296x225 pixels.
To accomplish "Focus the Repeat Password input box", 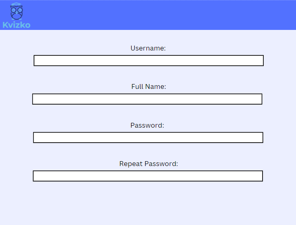I will [x=148, y=176].
